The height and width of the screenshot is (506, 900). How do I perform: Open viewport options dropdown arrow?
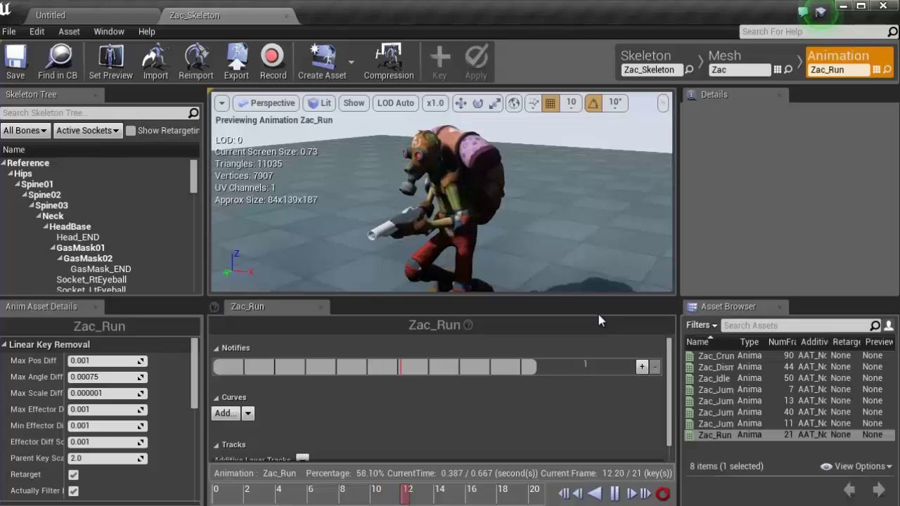click(x=221, y=103)
